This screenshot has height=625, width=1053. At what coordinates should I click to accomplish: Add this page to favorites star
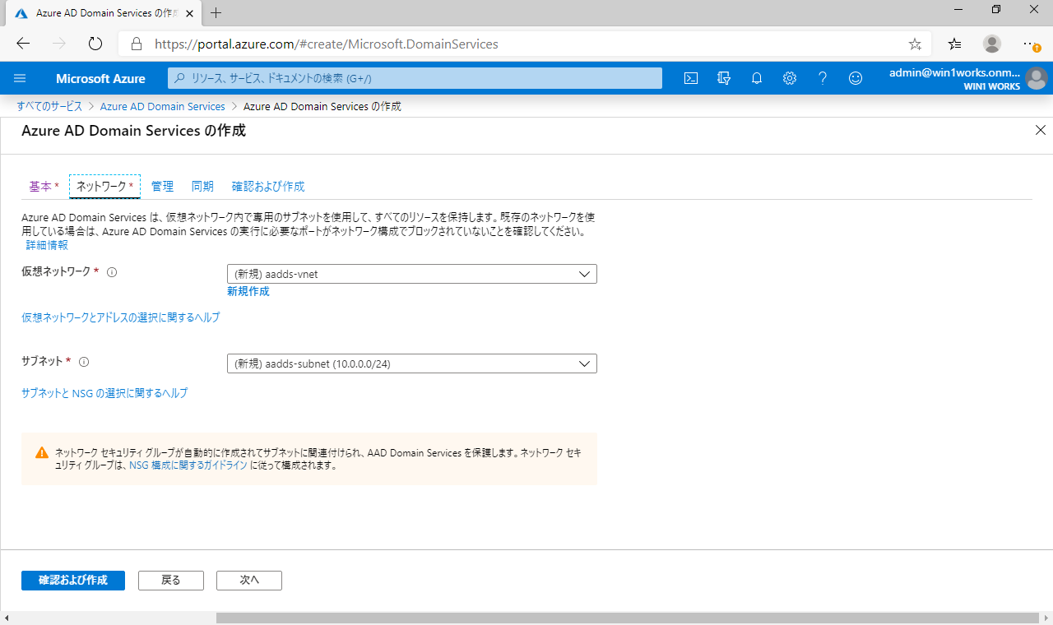[x=915, y=44]
